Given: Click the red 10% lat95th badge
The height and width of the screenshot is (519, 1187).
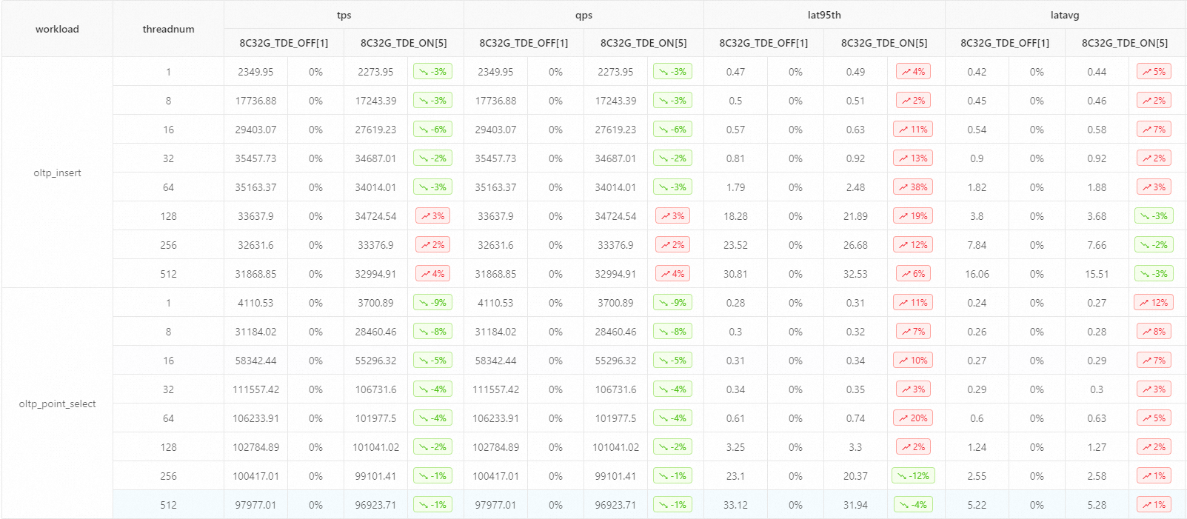Looking at the screenshot, I should coord(913,361).
